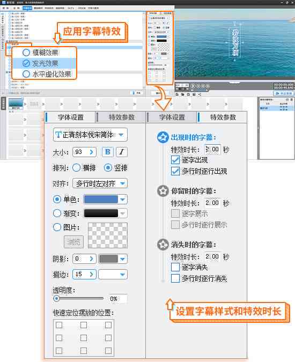The height and width of the screenshot is (362, 295).
Task: Click the gray 阴影 shadow color swatch
Action: point(108,259)
